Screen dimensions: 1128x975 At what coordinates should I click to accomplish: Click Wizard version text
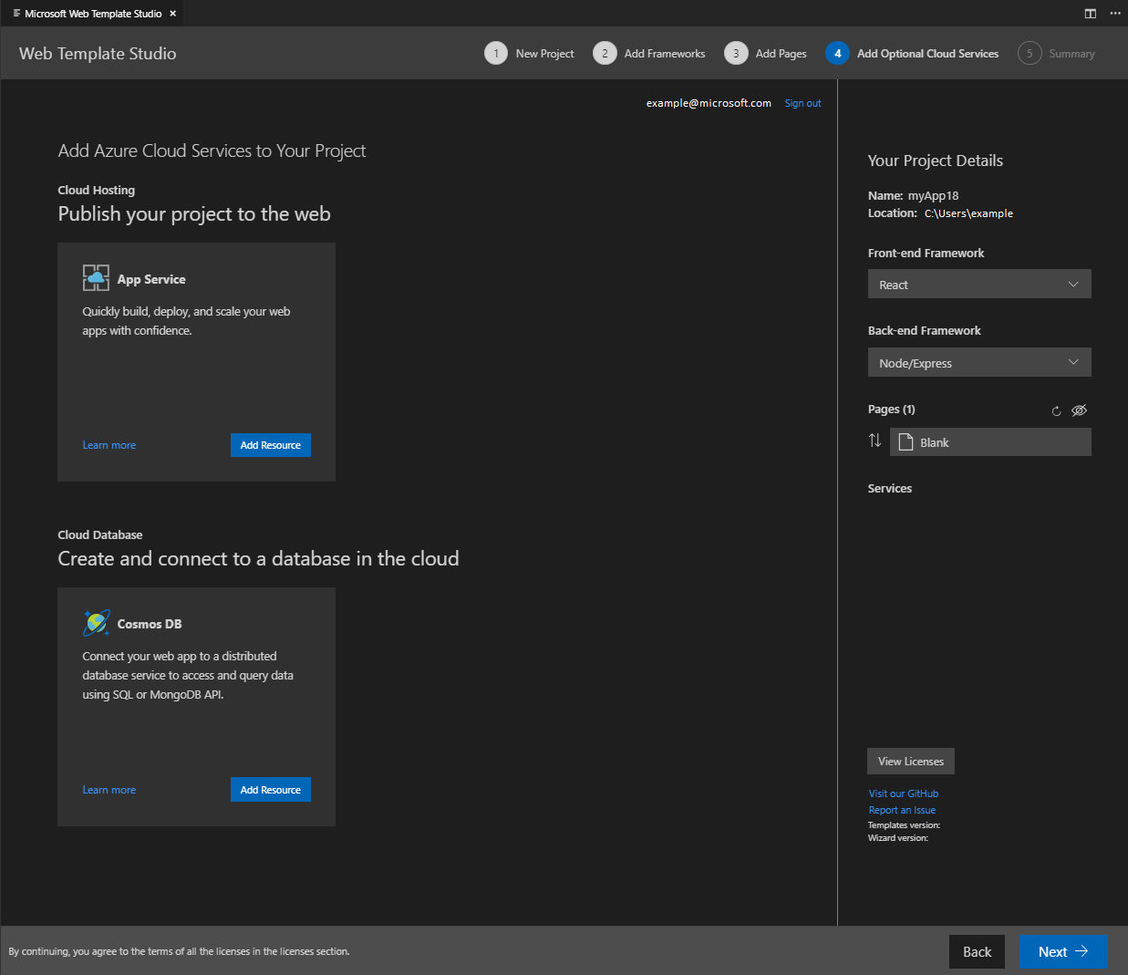[898, 838]
